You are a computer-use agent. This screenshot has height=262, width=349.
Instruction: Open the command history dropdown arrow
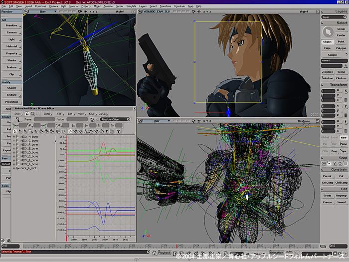(148, 252)
